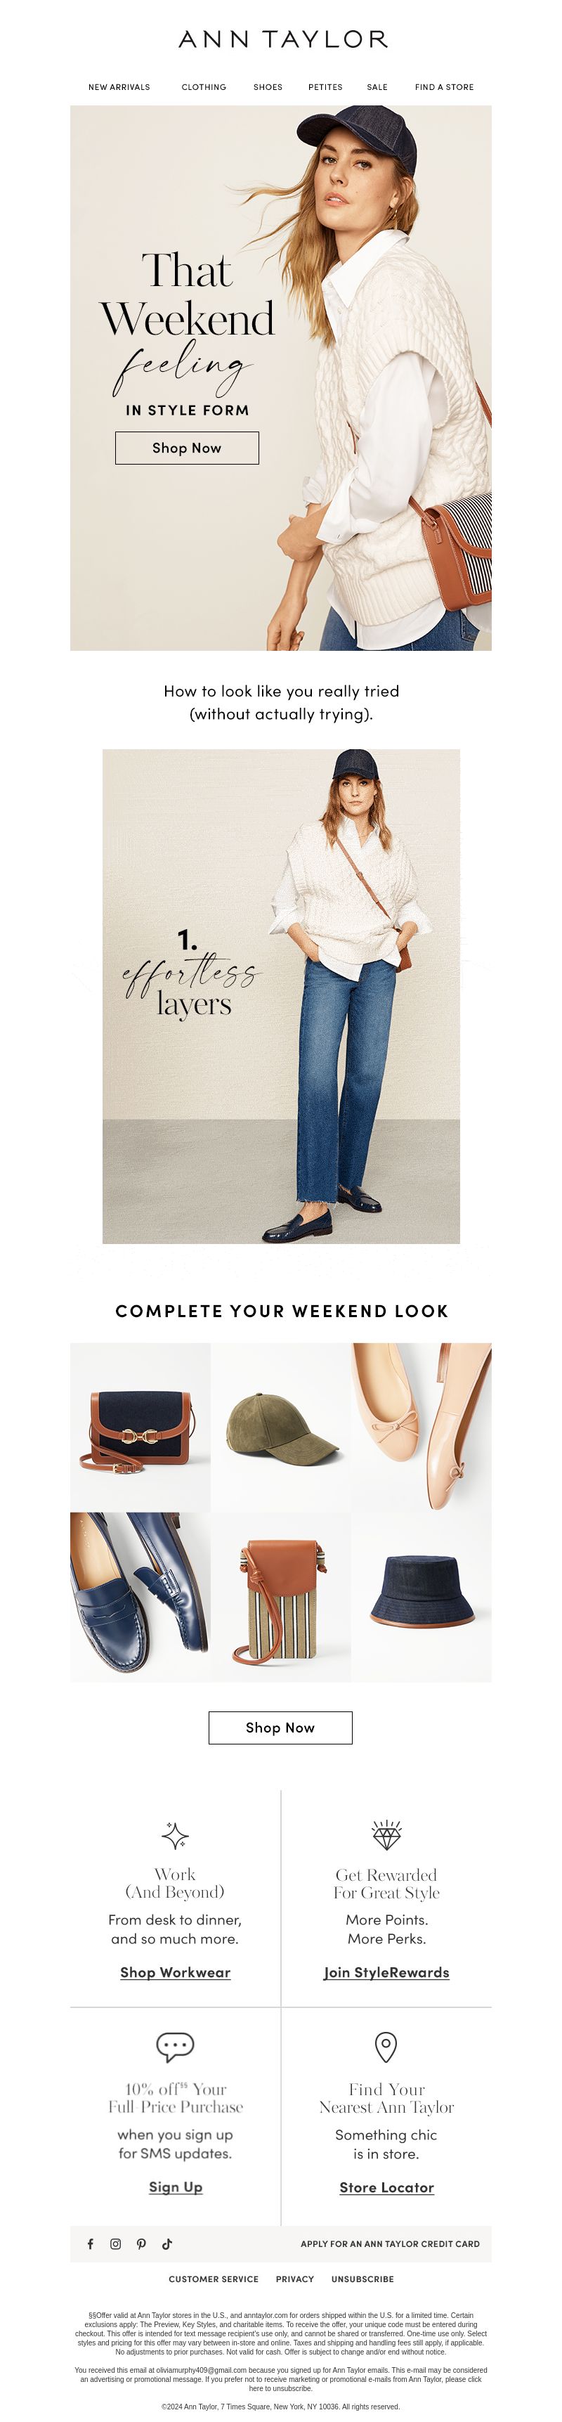The width and height of the screenshot is (562, 2422).
Task: View the navy penny loafers product
Action: pyautogui.click(x=140, y=1596)
